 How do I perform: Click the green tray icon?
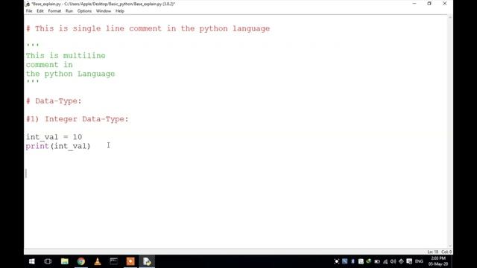pyautogui.click(x=369, y=261)
